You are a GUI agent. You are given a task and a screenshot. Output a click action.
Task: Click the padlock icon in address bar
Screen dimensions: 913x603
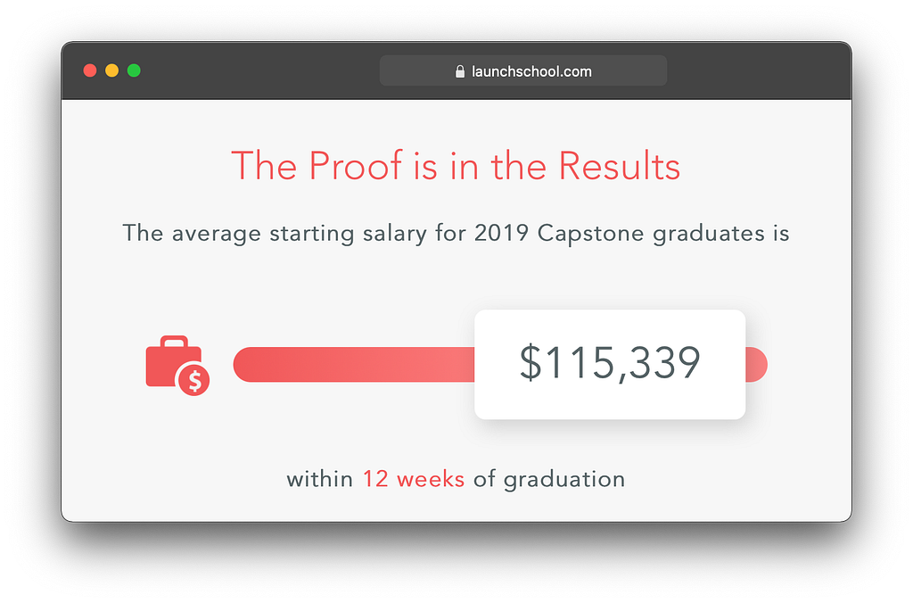pyautogui.click(x=460, y=71)
